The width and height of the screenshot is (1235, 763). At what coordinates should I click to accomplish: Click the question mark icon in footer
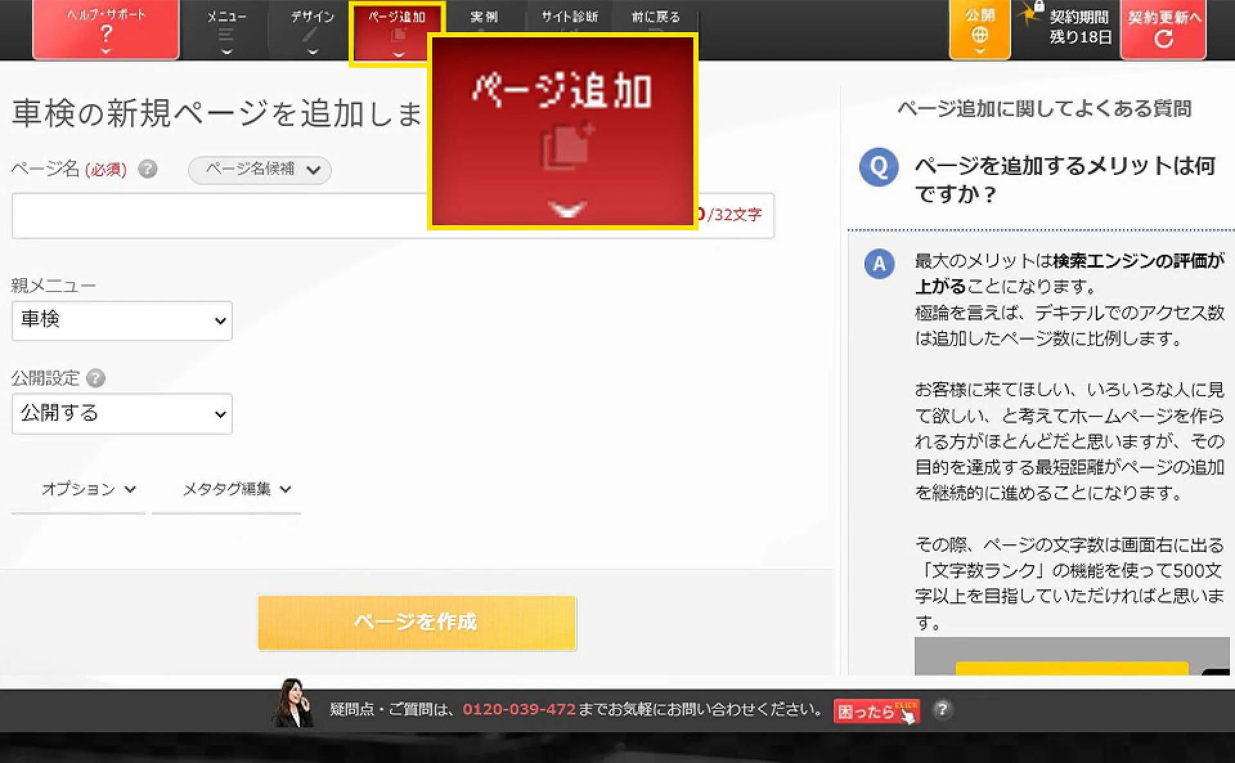coord(942,709)
